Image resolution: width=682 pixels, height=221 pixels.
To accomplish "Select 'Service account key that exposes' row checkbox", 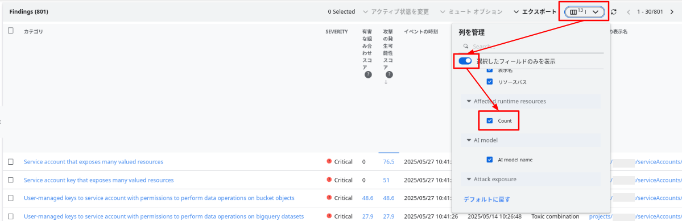I will pos(11,180).
